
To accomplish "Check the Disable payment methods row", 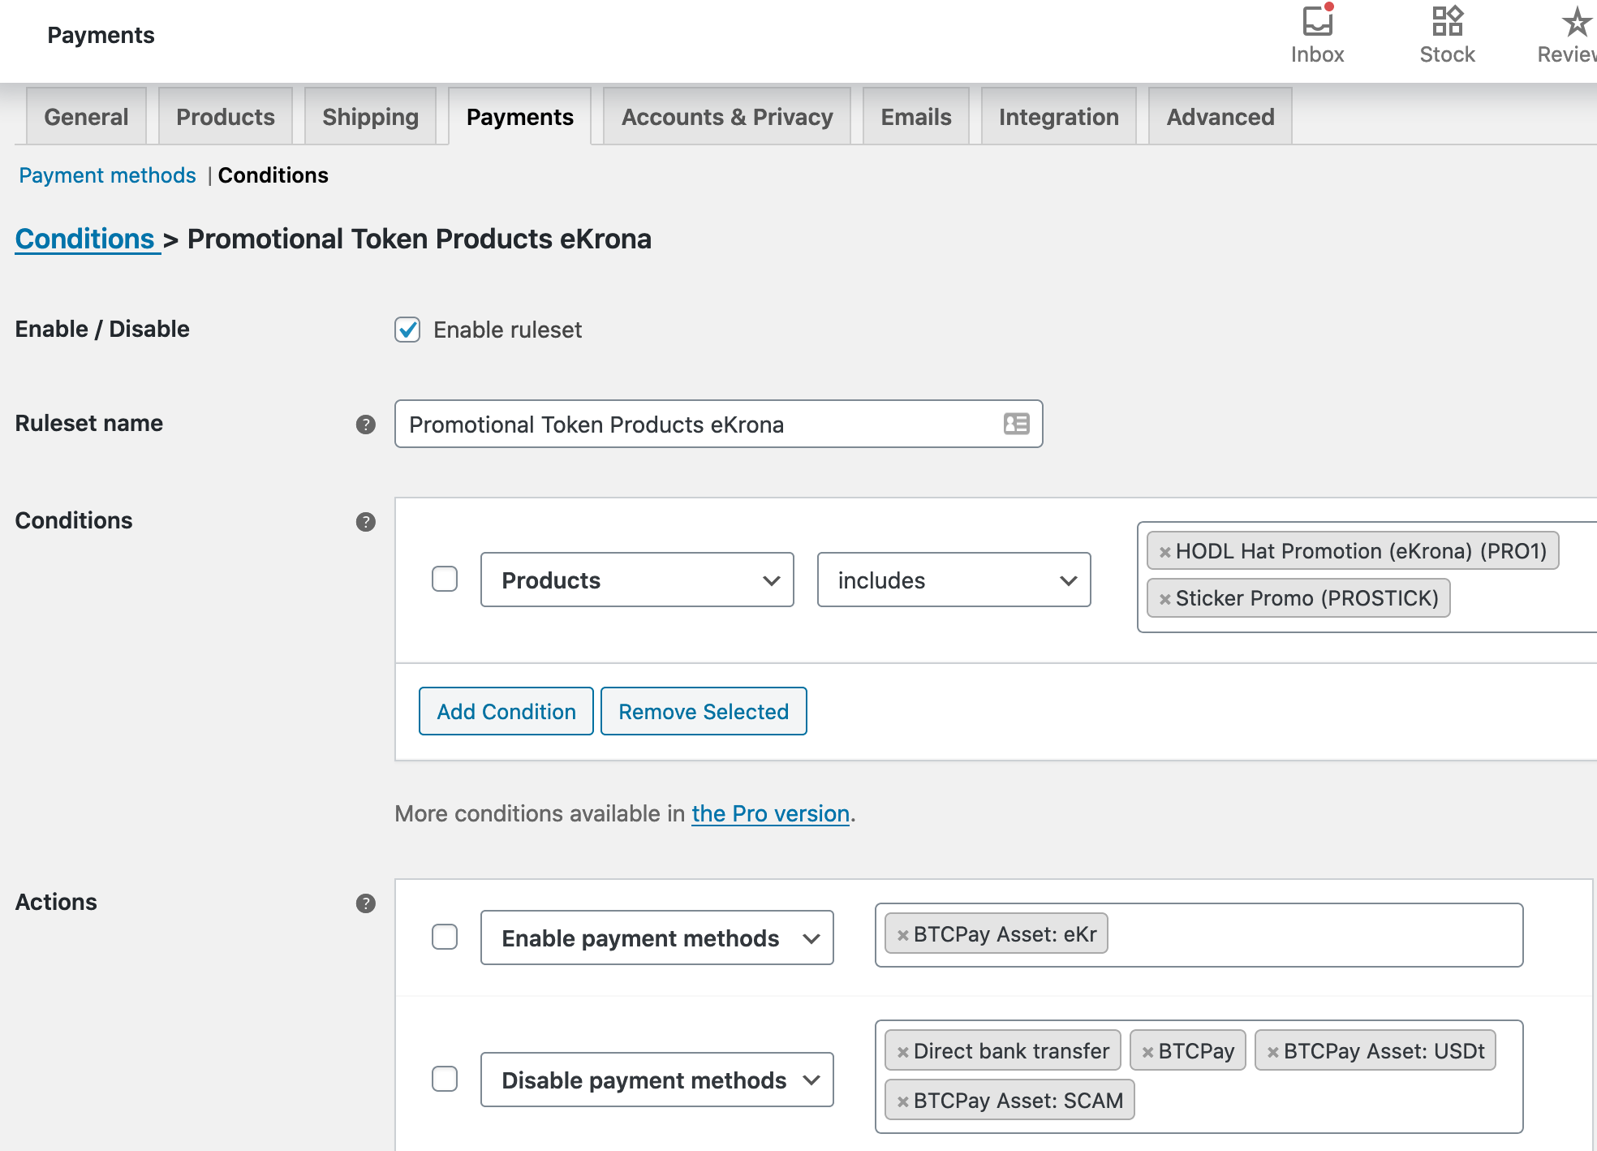I will [x=445, y=1080].
